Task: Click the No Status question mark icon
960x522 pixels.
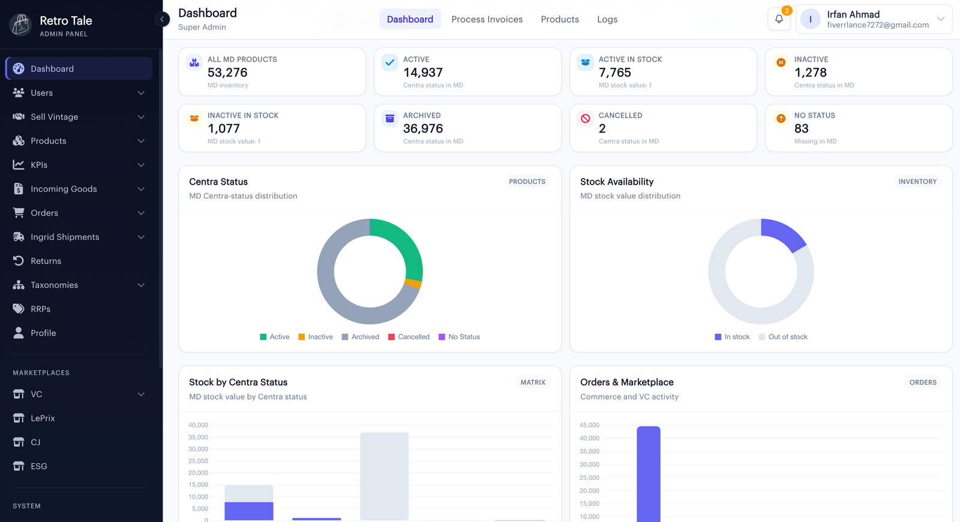Action: (x=781, y=119)
